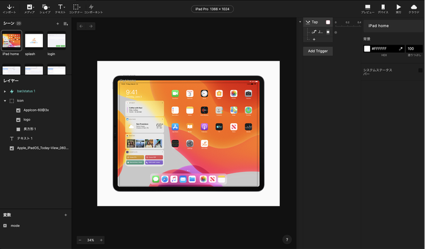425x249 pixels.
Task: Select the テキスト 1 layer
Action: (x=36, y=139)
